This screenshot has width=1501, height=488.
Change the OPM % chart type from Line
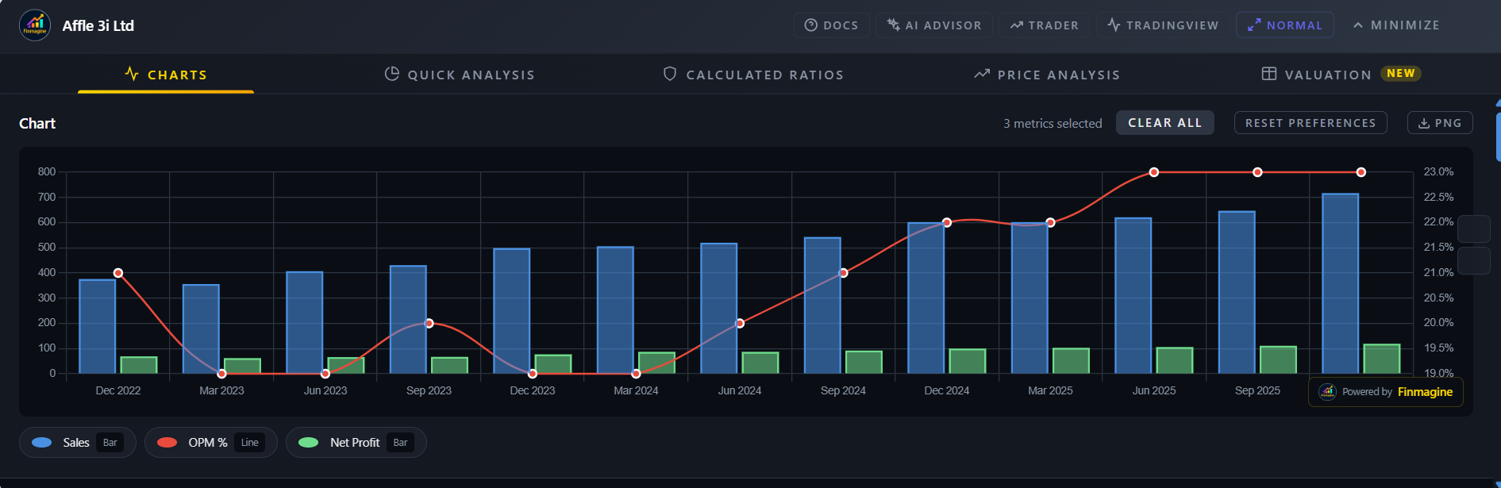250,443
